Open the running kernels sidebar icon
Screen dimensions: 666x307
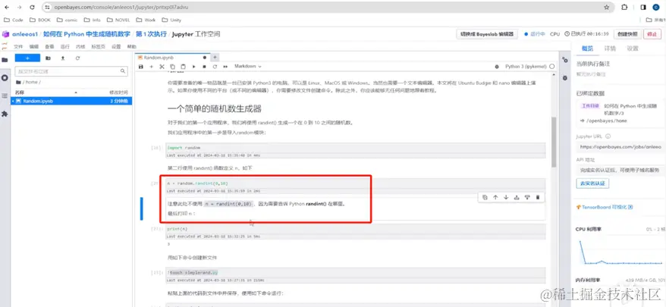click(x=5, y=78)
